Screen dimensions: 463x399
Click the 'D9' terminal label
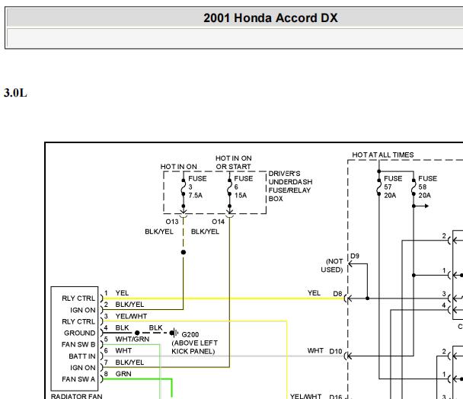point(355,256)
